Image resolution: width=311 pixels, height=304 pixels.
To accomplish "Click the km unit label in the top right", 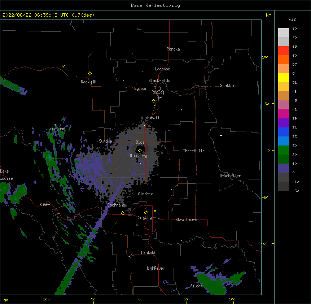I will point(269,15).
